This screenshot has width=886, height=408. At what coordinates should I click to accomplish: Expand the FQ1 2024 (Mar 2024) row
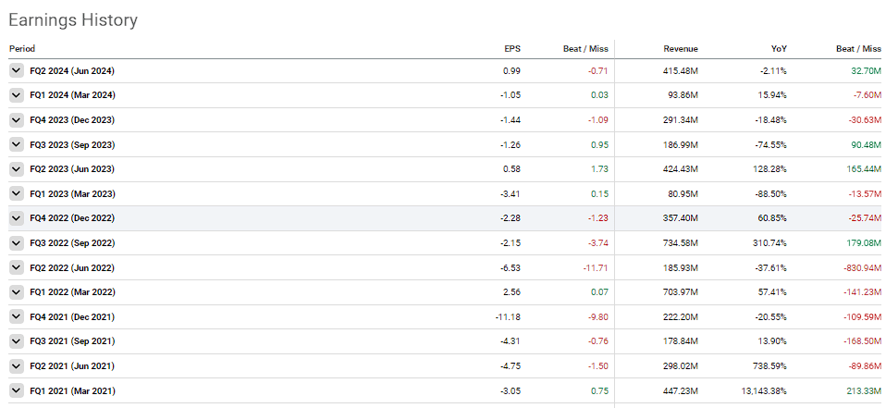tap(16, 95)
